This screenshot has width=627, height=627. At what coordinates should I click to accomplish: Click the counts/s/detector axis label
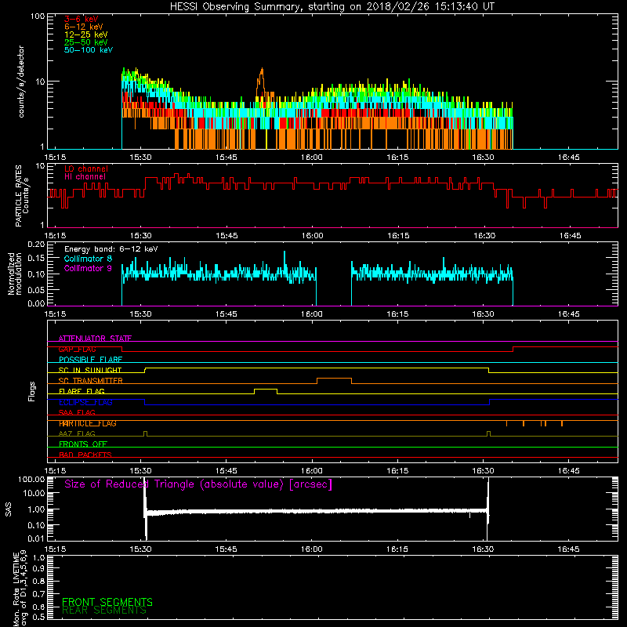click(x=21, y=82)
